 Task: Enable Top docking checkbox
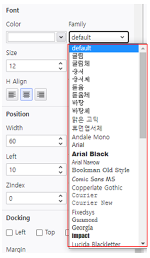(39, 233)
